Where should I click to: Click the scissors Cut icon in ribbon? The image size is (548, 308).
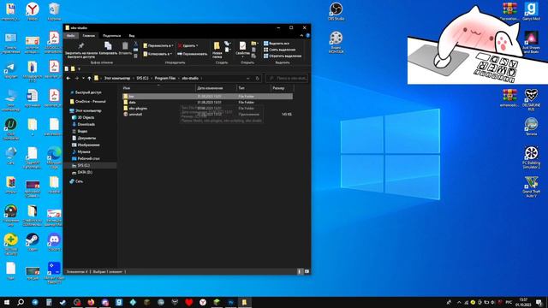click(136, 44)
